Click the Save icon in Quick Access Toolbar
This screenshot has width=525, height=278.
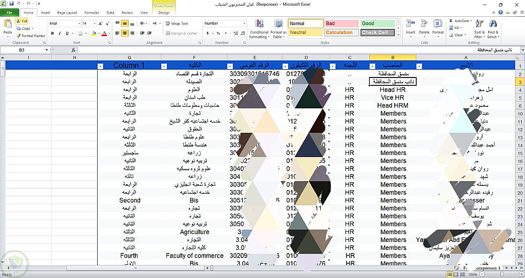pos(12,4)
